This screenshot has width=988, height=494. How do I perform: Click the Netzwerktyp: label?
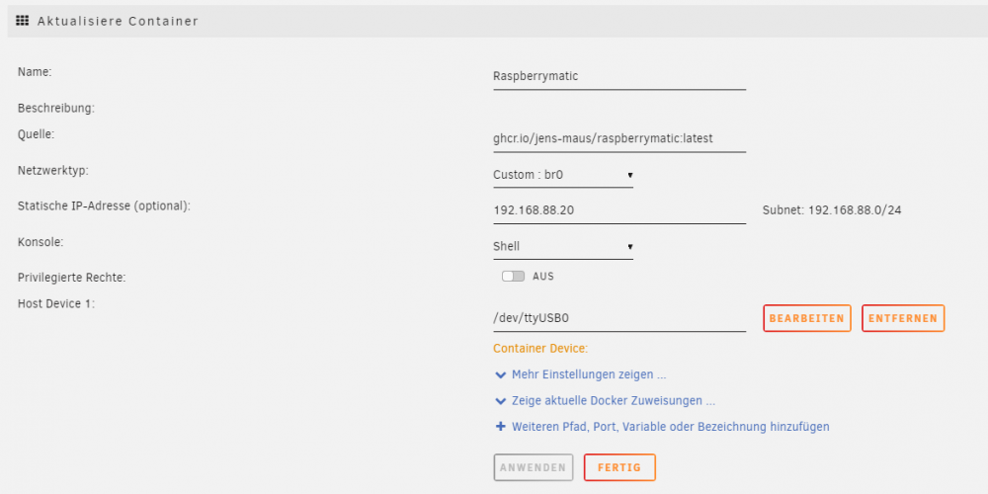(x=53, y=170)
